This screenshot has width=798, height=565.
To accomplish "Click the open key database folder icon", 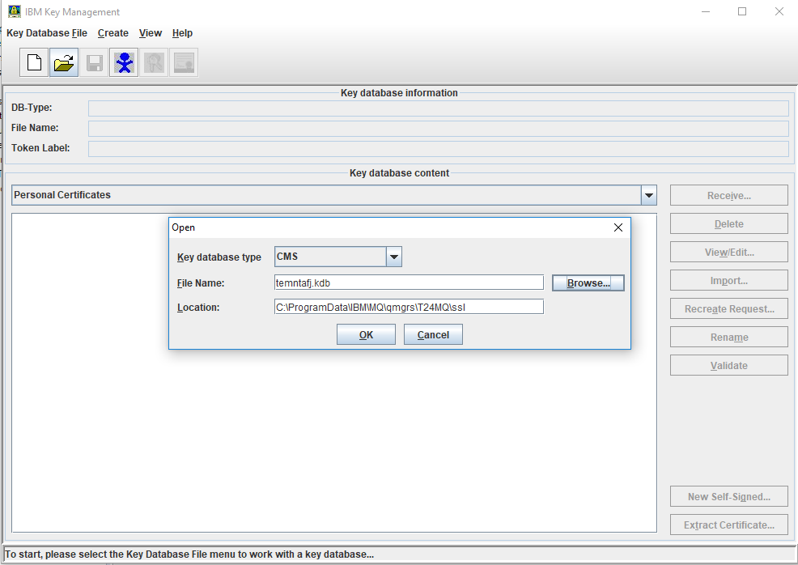I will click(64, 63).
